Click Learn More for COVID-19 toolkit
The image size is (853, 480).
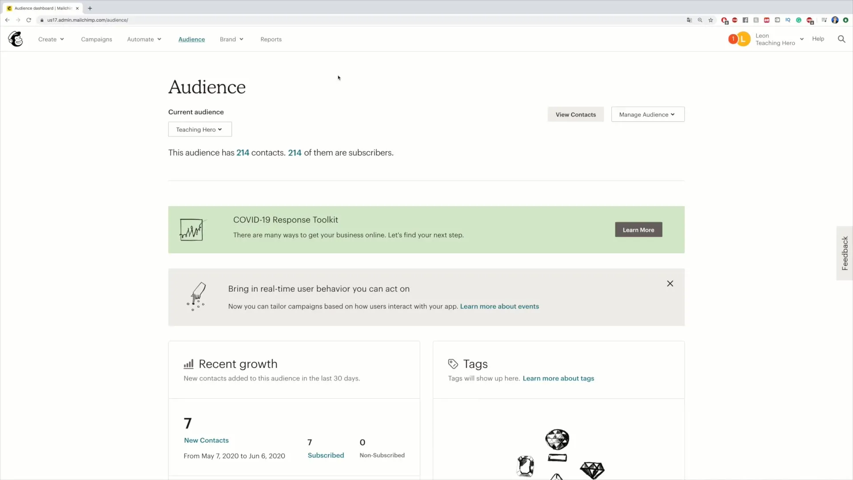point(638,229)
